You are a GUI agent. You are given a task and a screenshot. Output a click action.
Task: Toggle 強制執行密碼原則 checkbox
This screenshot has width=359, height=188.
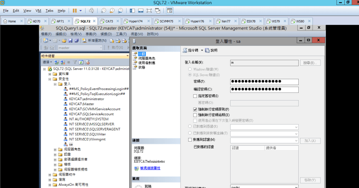coord(195,109)
